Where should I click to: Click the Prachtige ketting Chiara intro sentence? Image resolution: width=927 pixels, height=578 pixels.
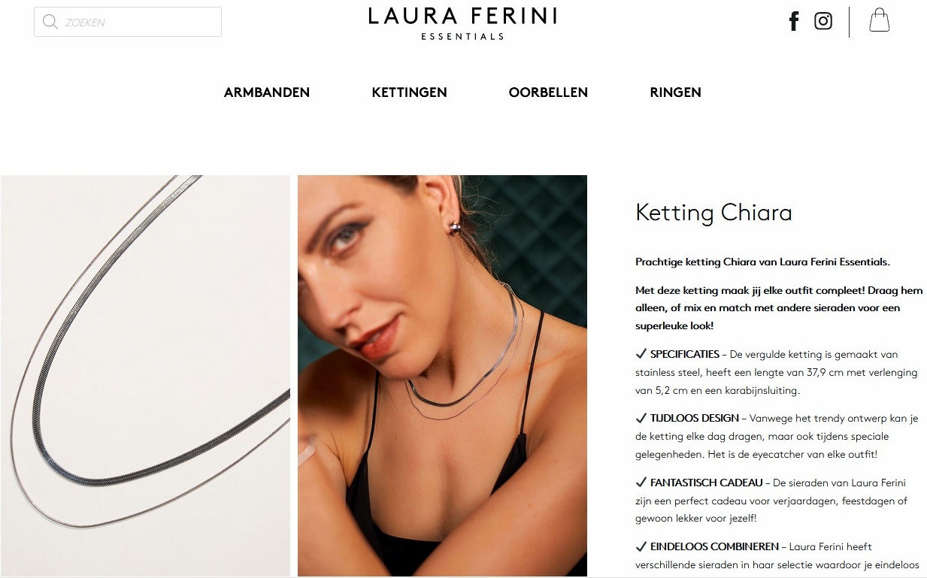tap(762, 262)
